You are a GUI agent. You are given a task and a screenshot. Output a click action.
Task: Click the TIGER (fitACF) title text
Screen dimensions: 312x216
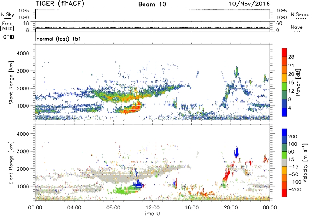60,4
